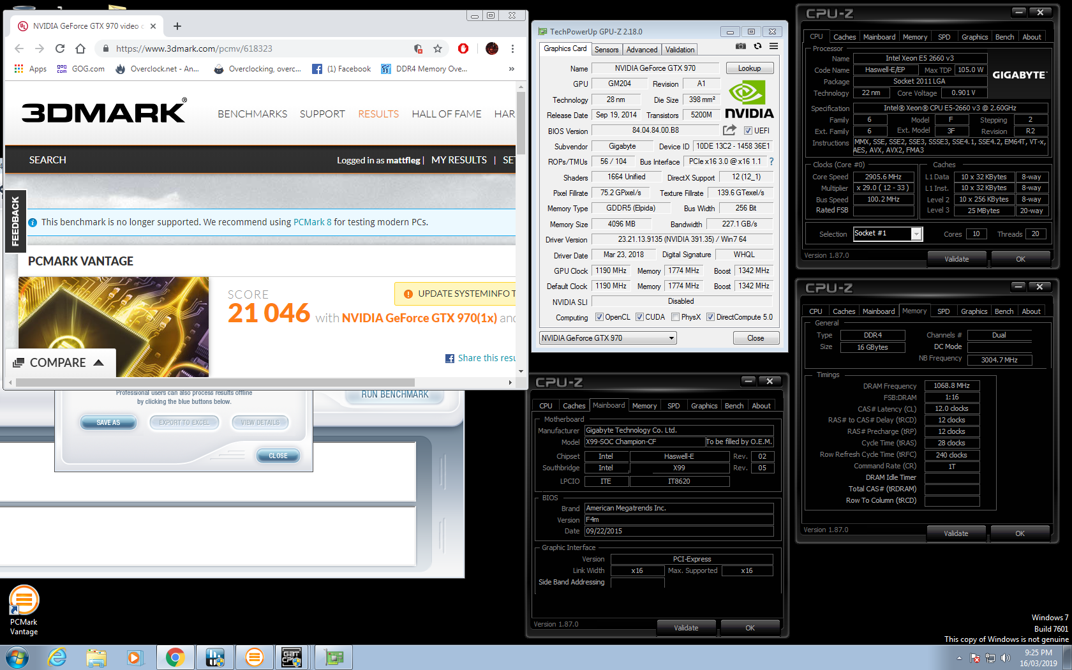Viewport: 1072px width, 670px height.
Task: Toggle DirectCompute 5.0 checkbox
Action: [710, 317]
